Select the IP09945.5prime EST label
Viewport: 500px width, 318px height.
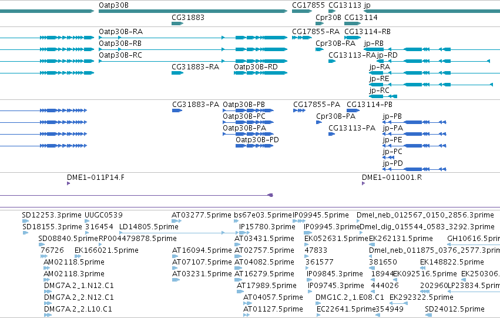(320, 215)
